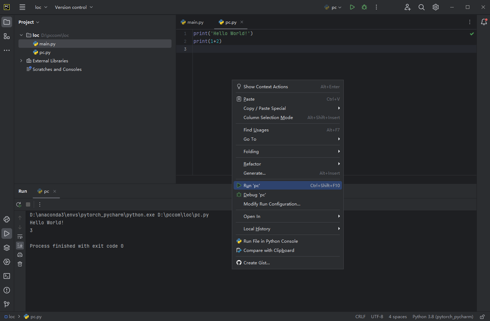This screenshot has height=321, width=490.
Task: Show more tool windows ellipsis
Action: (7, 50)
